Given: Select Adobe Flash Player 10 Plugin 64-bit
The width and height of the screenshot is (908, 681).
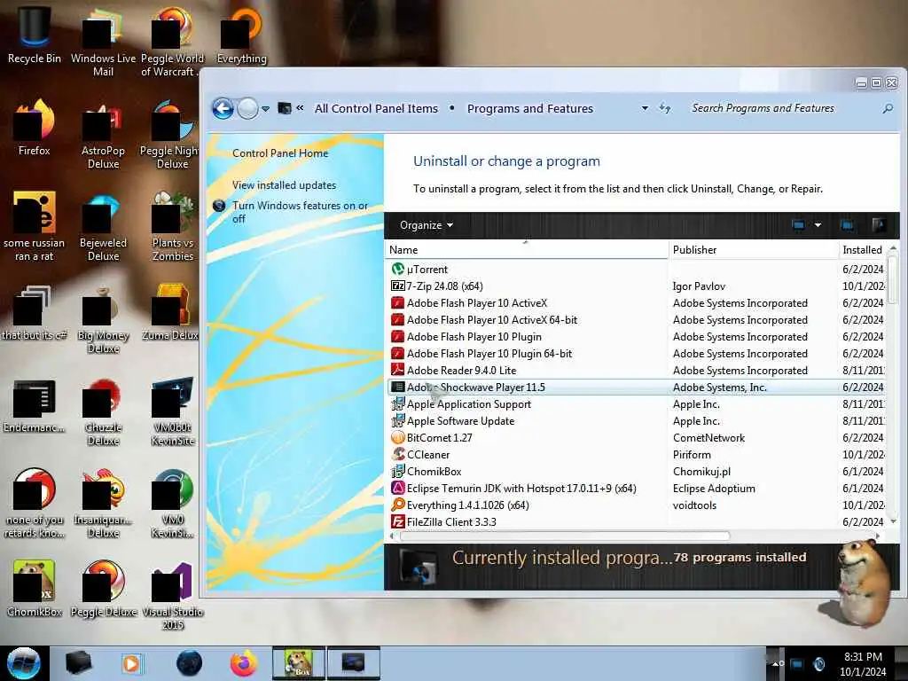Looking at the screenshot, I should [637, 353].
